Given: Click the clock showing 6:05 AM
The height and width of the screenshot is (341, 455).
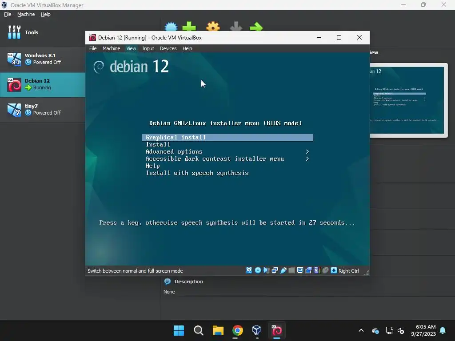Looking at the screenshot, I should [x=423, y=330].
